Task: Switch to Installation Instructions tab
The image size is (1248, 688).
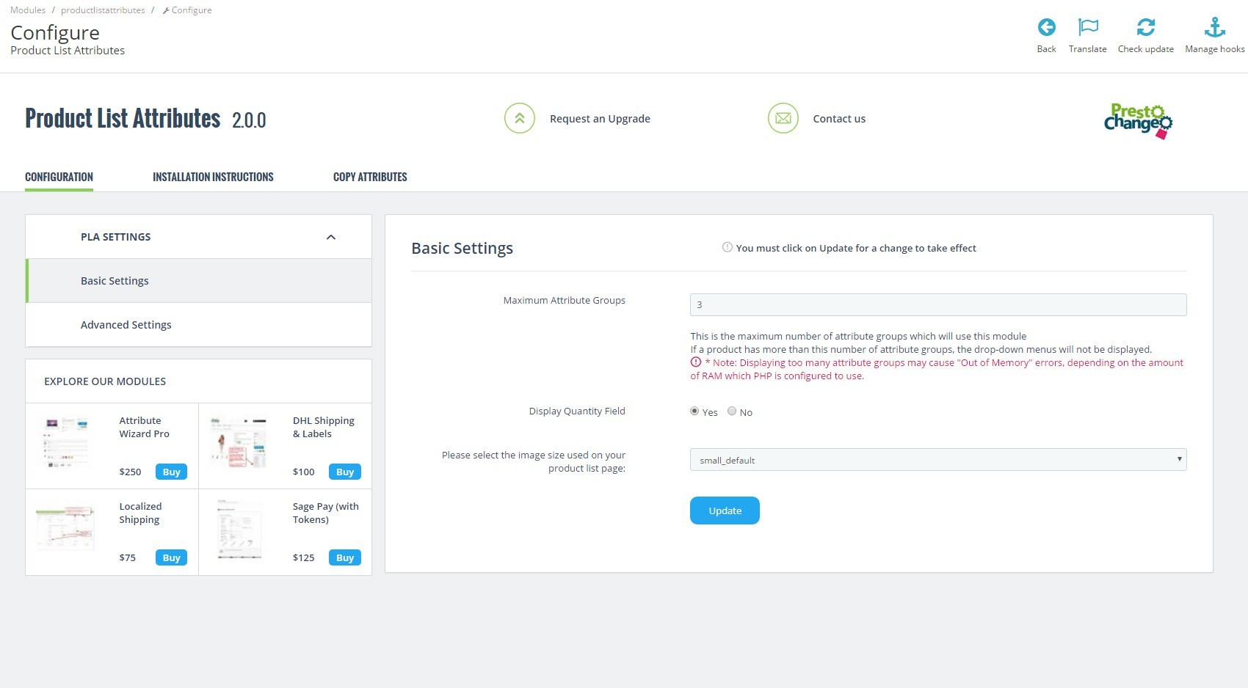Action: [x=213, y=177]
